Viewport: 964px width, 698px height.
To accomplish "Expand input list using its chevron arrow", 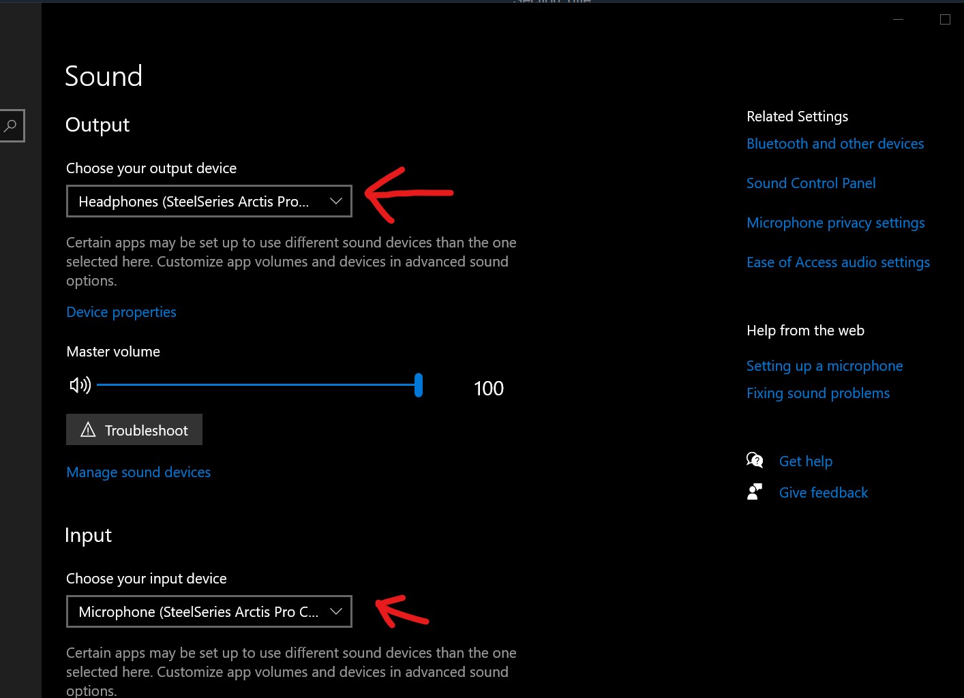I will click(335, 611).
